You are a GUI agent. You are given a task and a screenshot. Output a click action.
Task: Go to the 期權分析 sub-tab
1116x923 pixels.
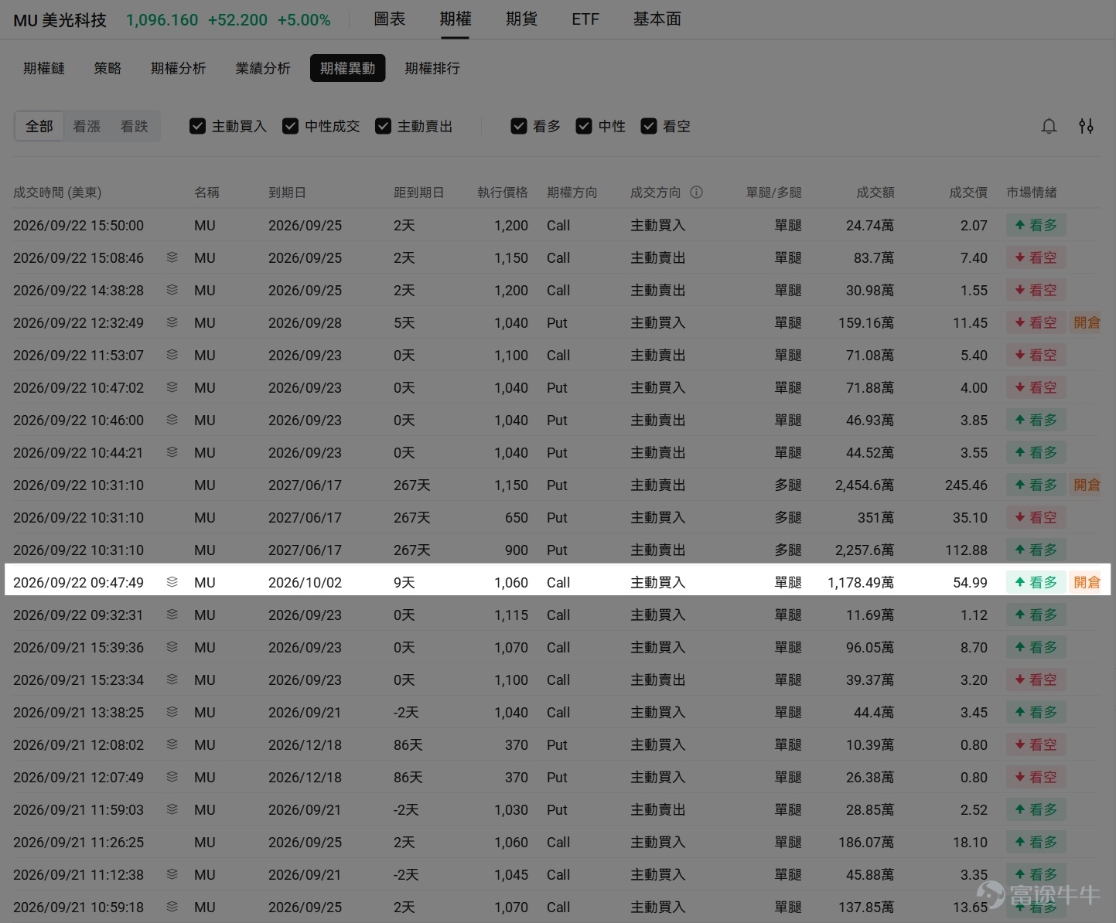pyautogui.click(x=179, y=68)
